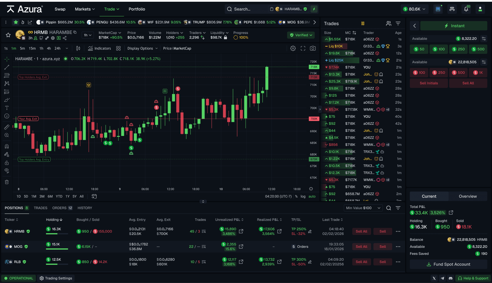Toggle Price/MarketCap display
Viewport: 492px width, 283px height.
[x=177, y=48]
